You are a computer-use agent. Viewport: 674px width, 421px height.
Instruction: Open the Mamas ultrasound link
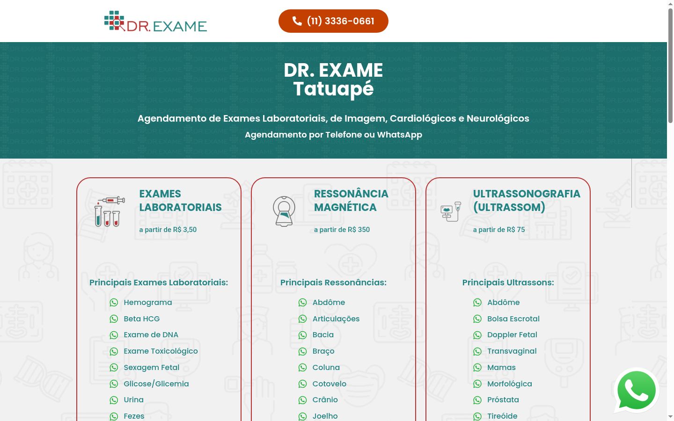501,368
